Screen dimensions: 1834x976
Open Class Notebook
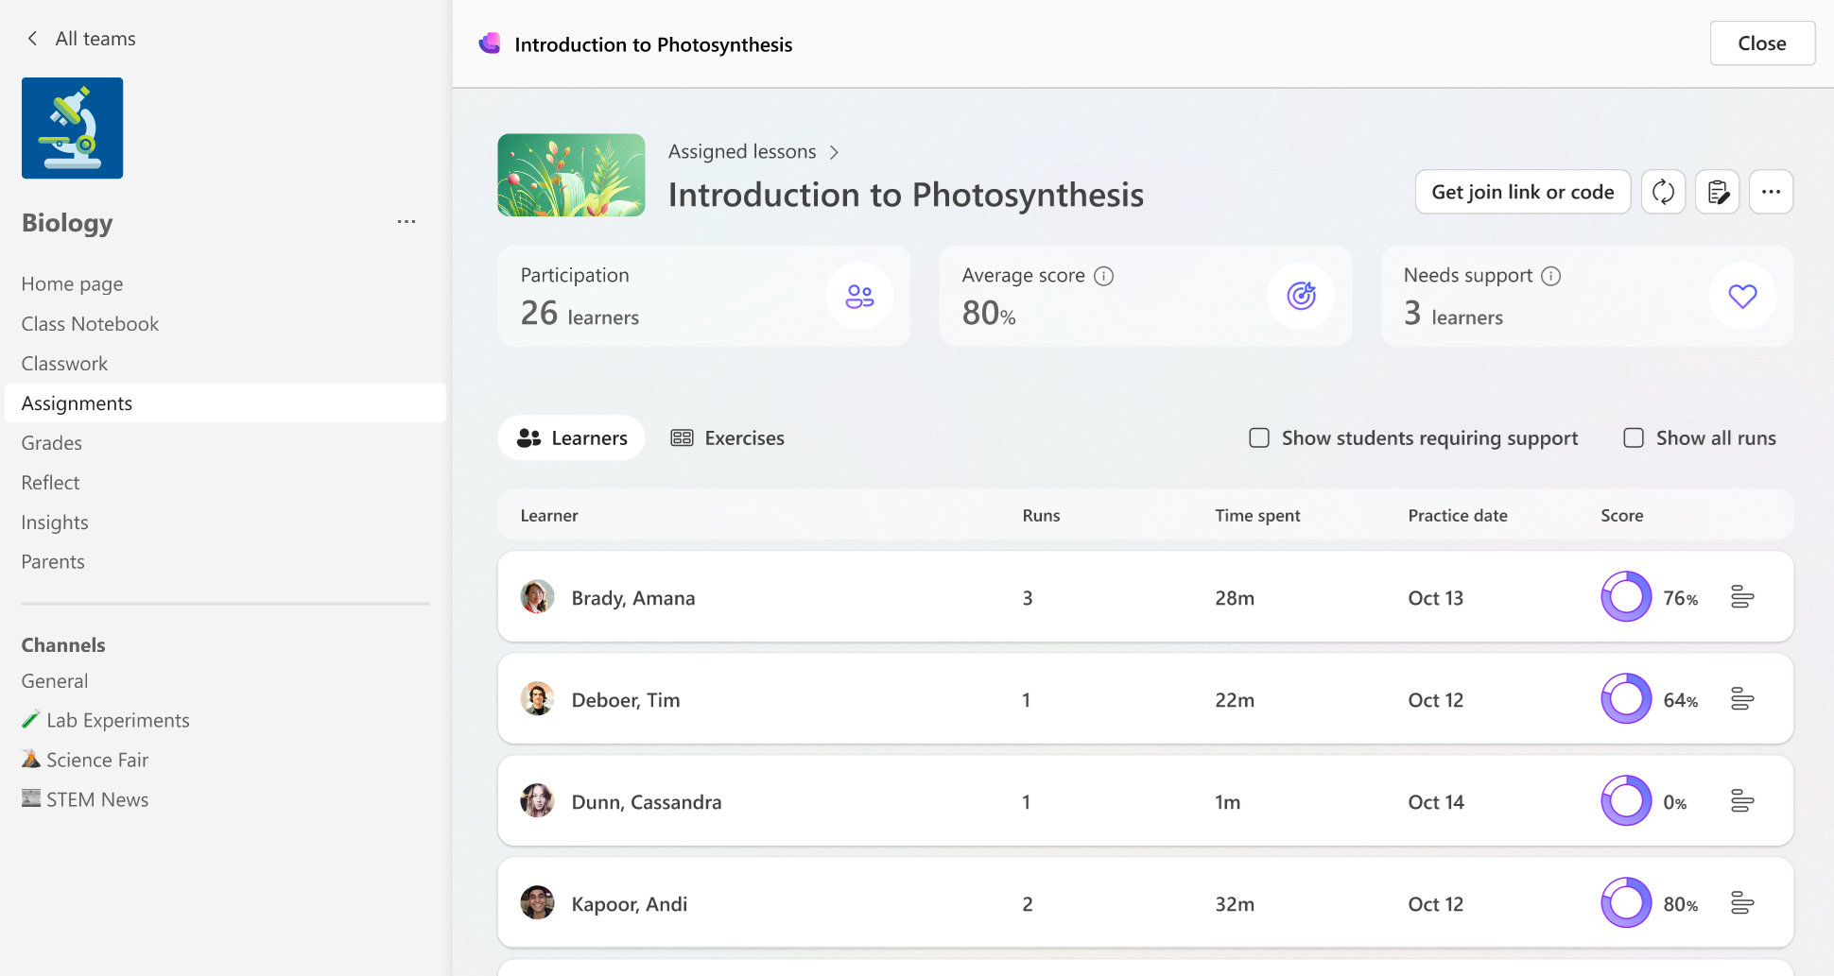[90, 323]
